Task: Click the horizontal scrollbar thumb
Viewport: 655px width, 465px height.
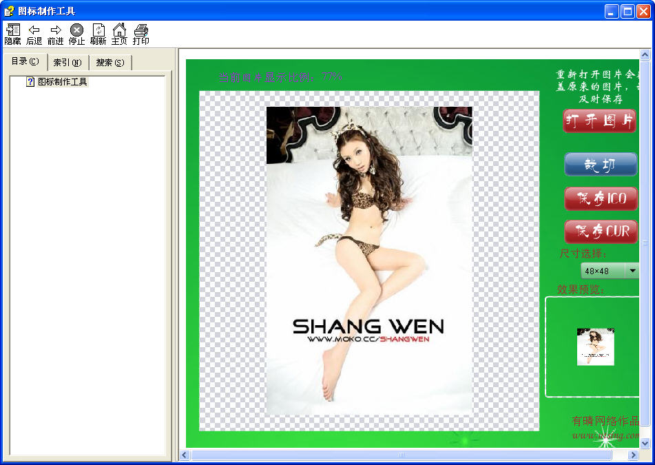Action: pos(401,455)
